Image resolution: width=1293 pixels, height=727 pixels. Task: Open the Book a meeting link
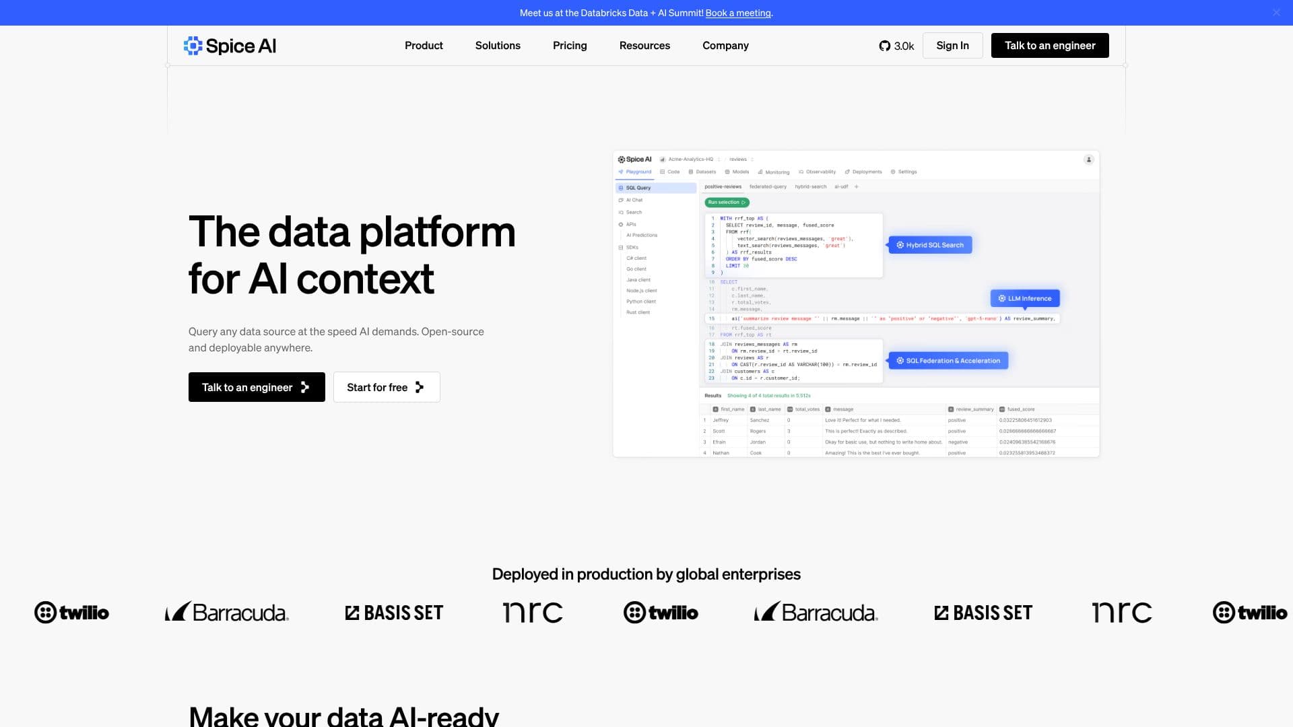[738, 13]
